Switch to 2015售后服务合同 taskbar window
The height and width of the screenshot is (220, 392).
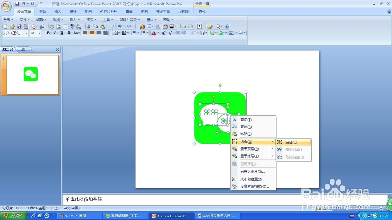tap(217, 216)
